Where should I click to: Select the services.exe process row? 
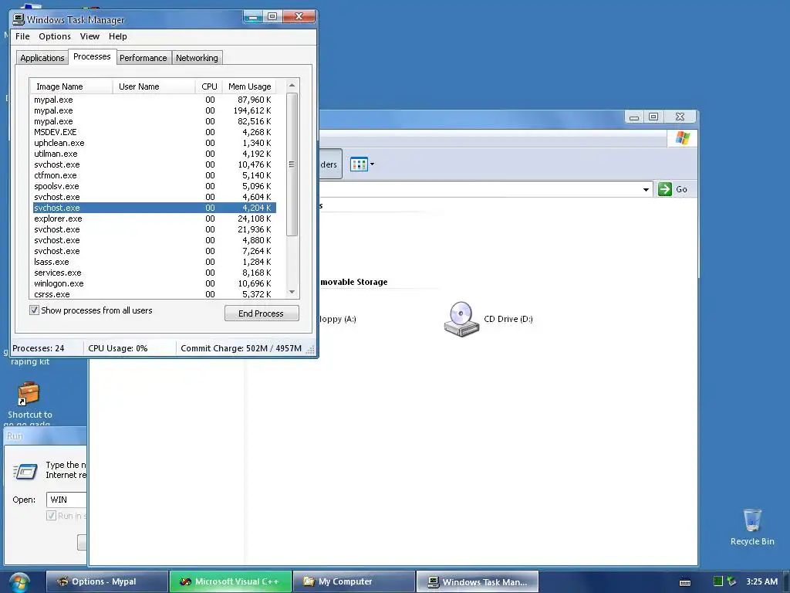(x=154, y=273)
